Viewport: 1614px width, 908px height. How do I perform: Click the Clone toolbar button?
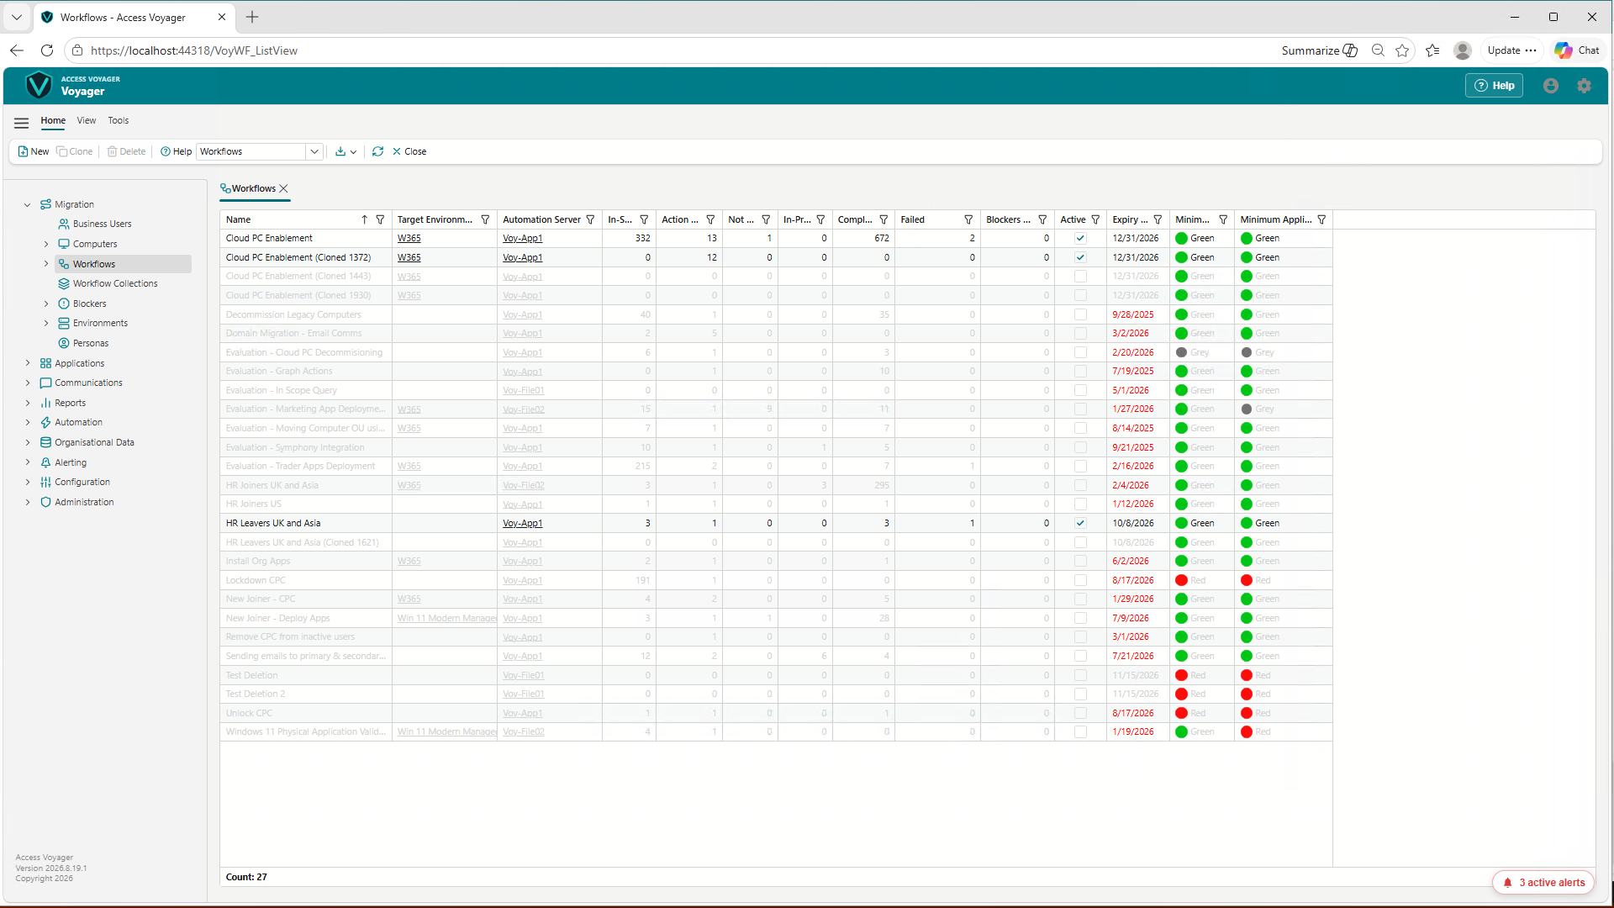[75, 152]
